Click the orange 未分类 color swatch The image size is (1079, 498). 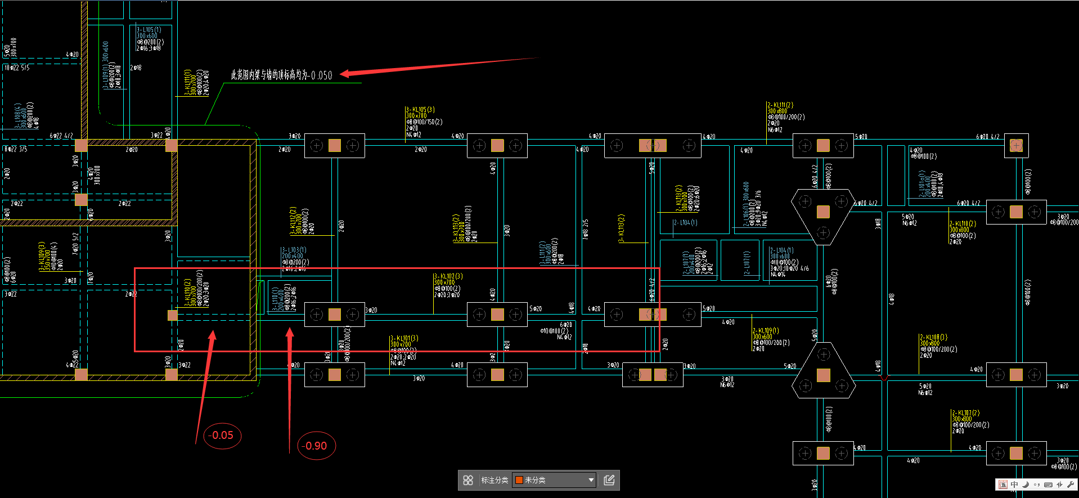click(519, 480)
